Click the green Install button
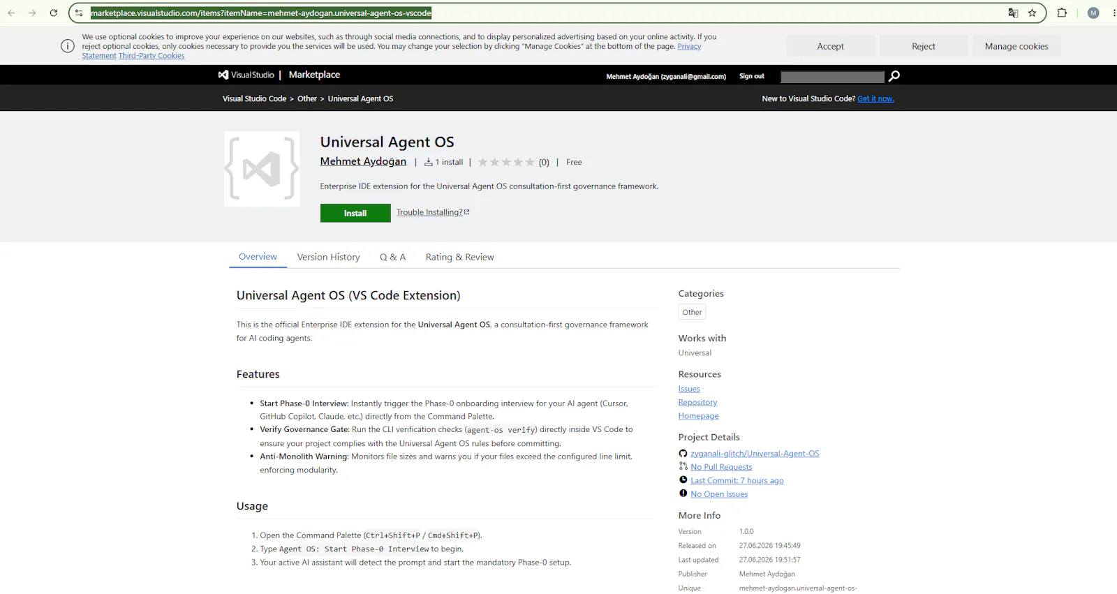1117x594 pixels. (x=355, y=213)
